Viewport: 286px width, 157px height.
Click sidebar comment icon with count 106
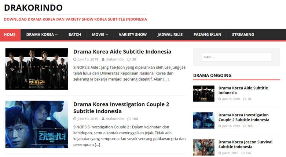click(243, 153)
